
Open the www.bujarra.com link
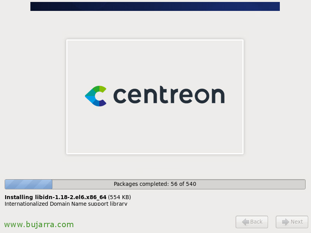pyautogui.click(x=39, y=224)
